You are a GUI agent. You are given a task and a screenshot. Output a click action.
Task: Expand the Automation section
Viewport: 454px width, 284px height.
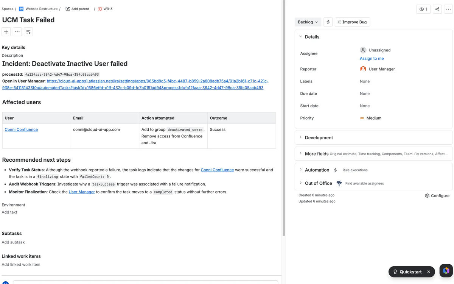pyautogui.click(x=301, y=170)
